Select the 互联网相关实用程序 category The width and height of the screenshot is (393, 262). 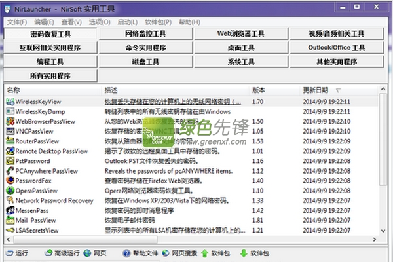(x=50, y=48)
